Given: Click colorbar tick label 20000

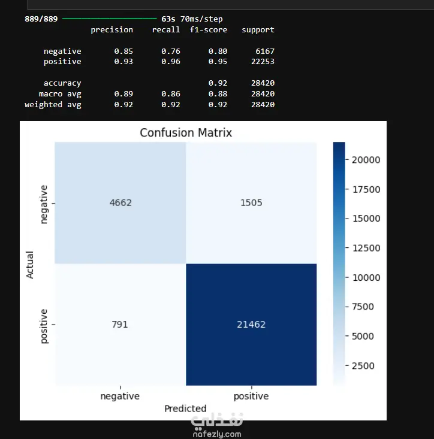Looking at the screenshot, I should coord(366,160).
